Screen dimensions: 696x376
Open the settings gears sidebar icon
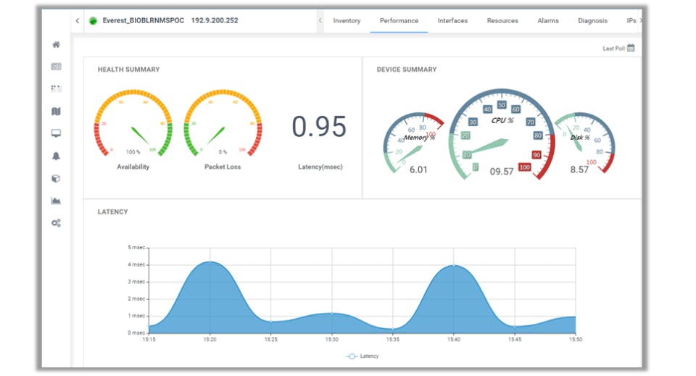pos(56,223)
